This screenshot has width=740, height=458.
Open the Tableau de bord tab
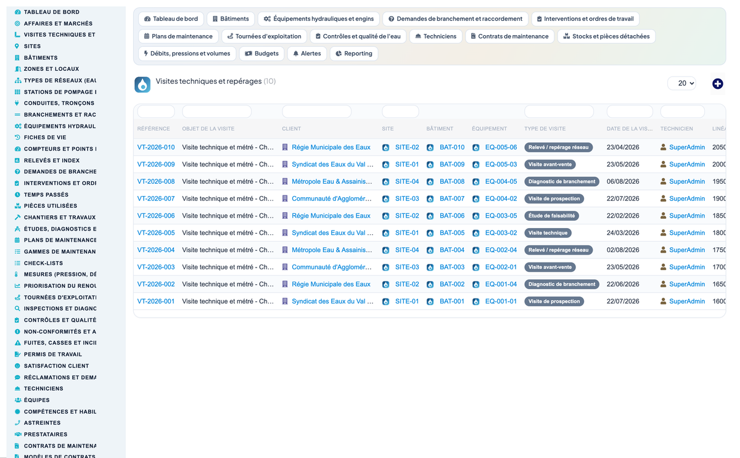tap(171, 19)
